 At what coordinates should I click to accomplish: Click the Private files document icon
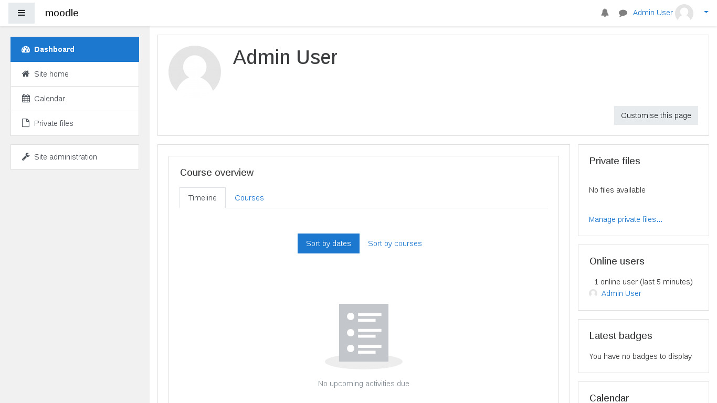coord(26,123)
